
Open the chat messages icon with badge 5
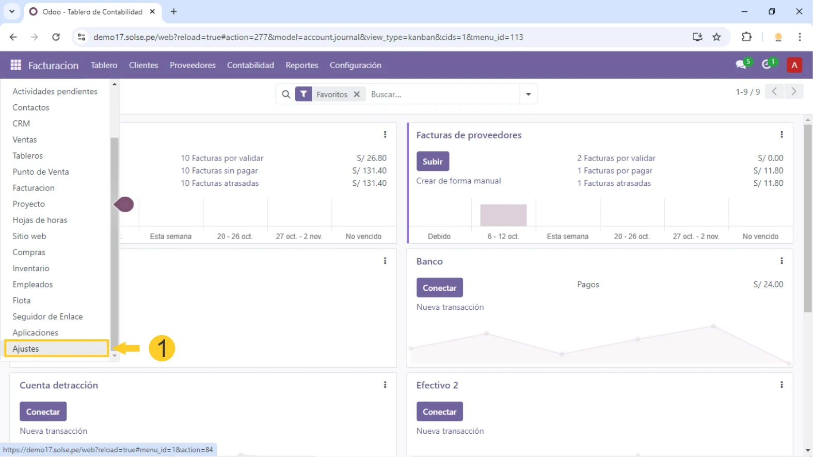pyautogui.click(x=741, y=65)
